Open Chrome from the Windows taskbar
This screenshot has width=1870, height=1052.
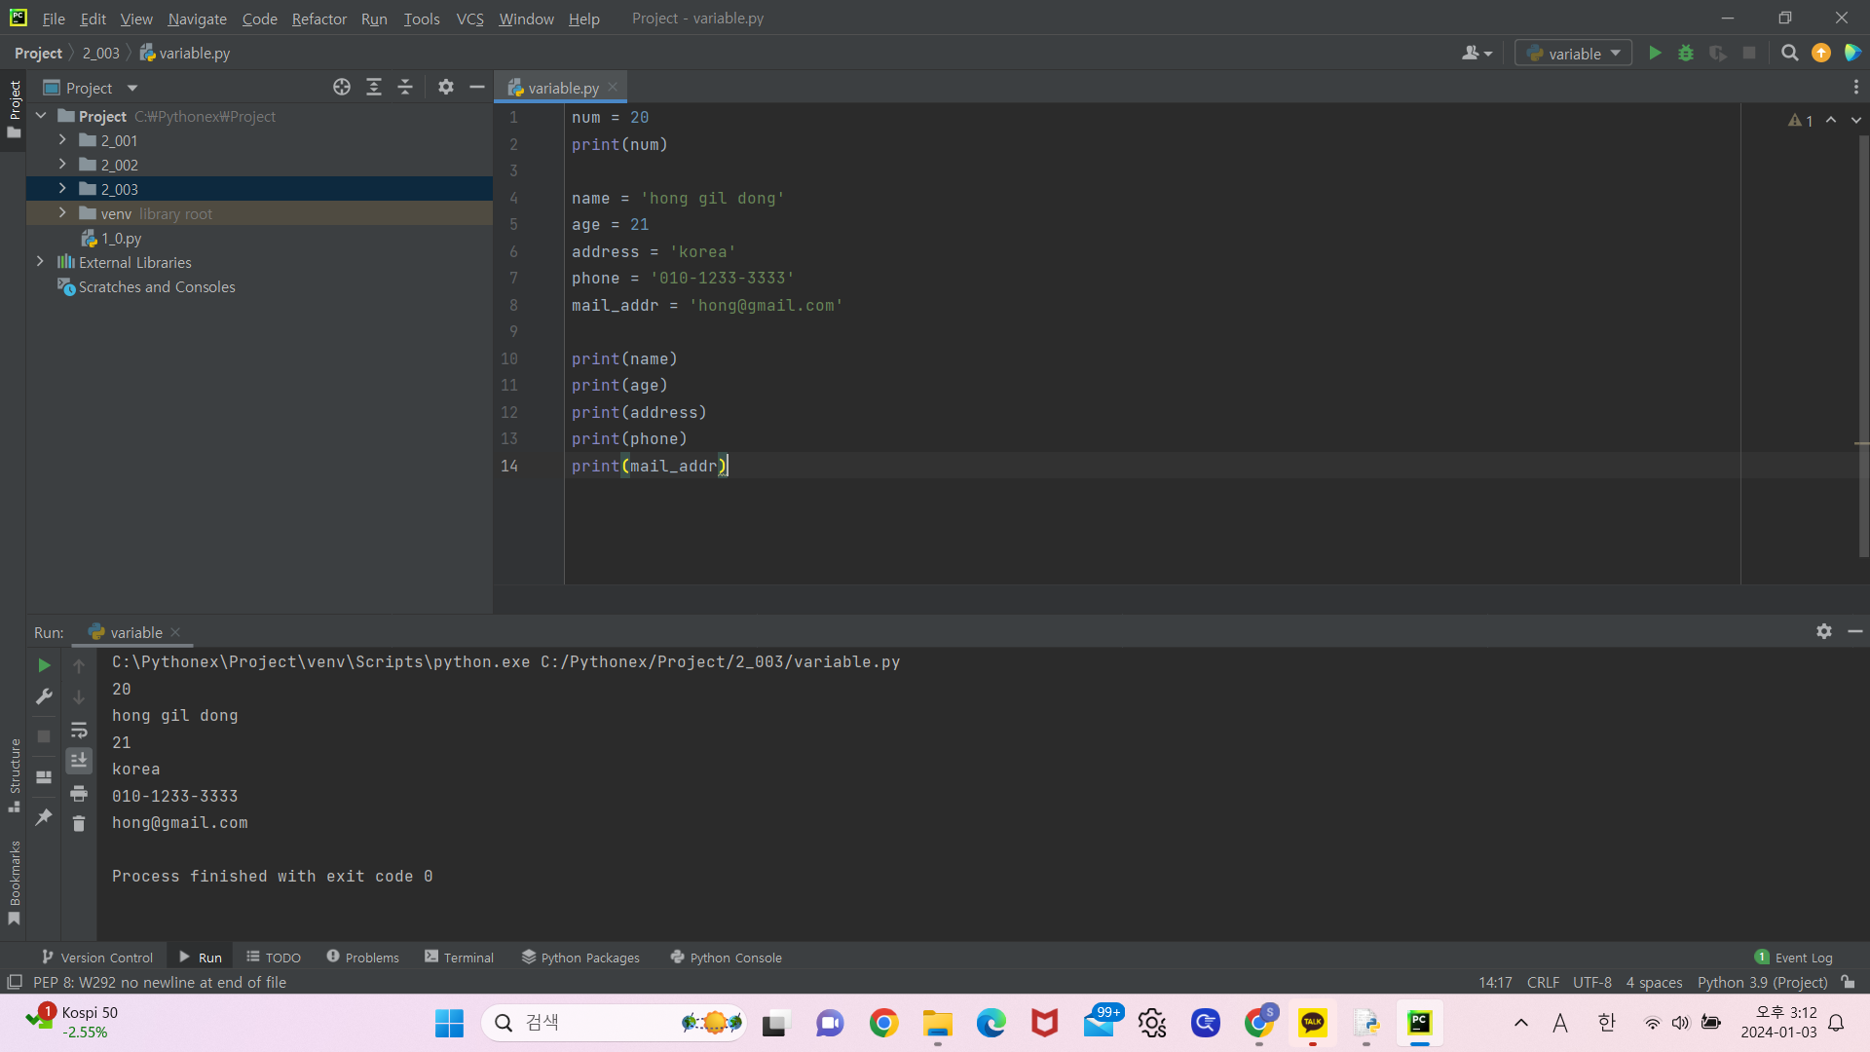(x=883, y=1023)
